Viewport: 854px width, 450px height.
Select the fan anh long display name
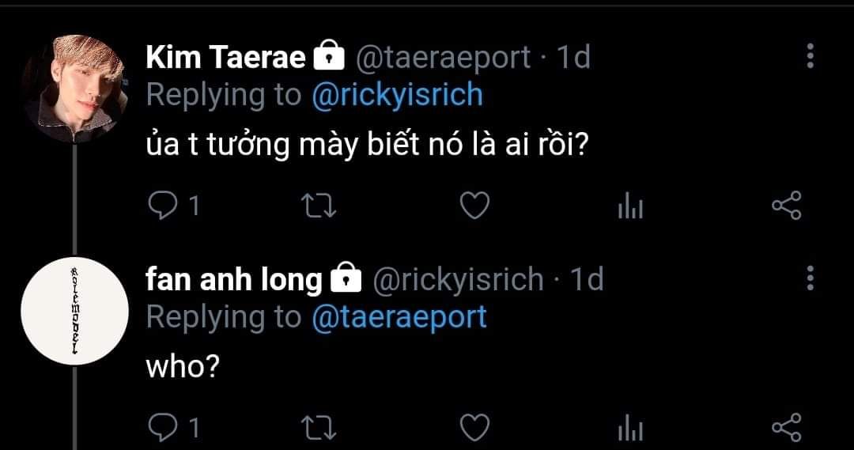click(234, 279)
